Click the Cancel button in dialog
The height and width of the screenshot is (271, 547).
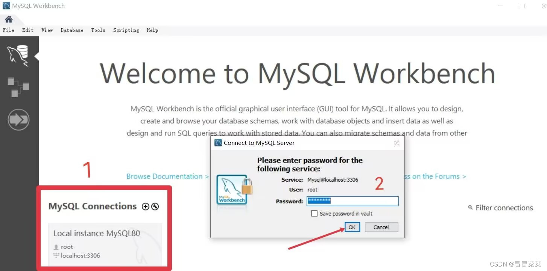coord(381,227)
